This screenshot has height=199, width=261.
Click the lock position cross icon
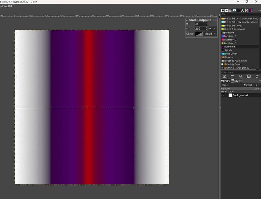point(230,92)
